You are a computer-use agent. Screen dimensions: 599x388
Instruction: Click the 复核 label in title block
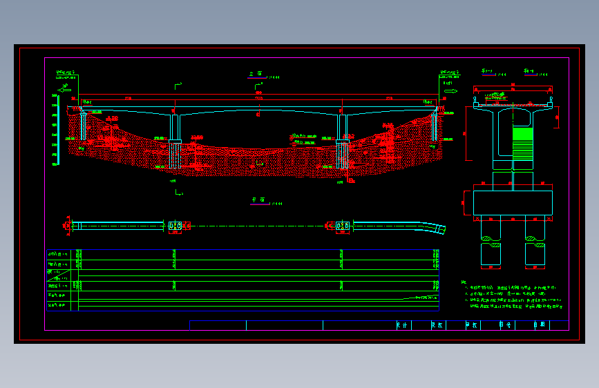coord(437,325)
